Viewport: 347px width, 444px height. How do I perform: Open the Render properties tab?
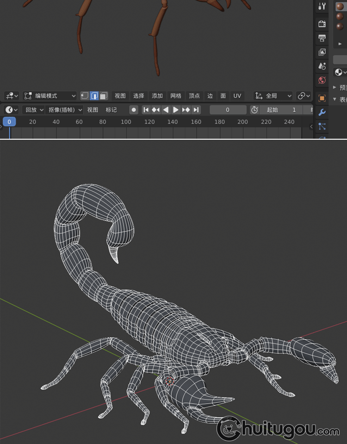[x=322, y=24]
